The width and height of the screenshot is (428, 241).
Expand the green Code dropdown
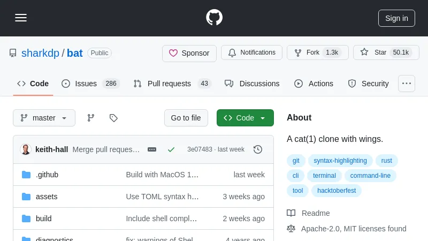pos(245,118)
